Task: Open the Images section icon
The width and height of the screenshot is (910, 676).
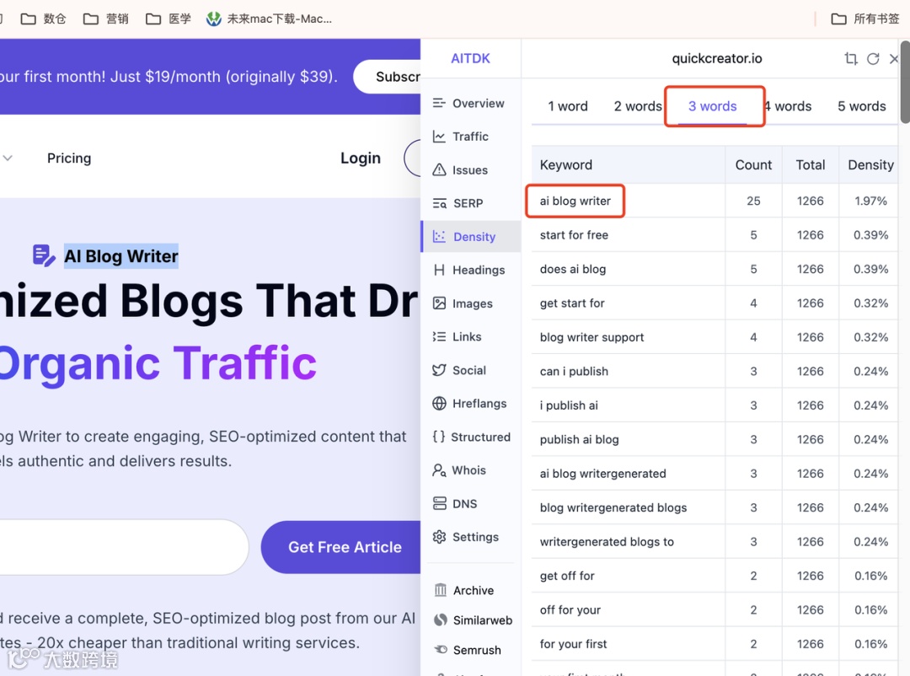Action: point(439,303)
